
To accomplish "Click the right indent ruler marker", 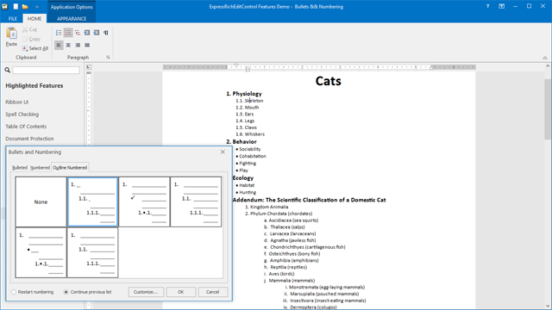I will [x=432, y=67].
